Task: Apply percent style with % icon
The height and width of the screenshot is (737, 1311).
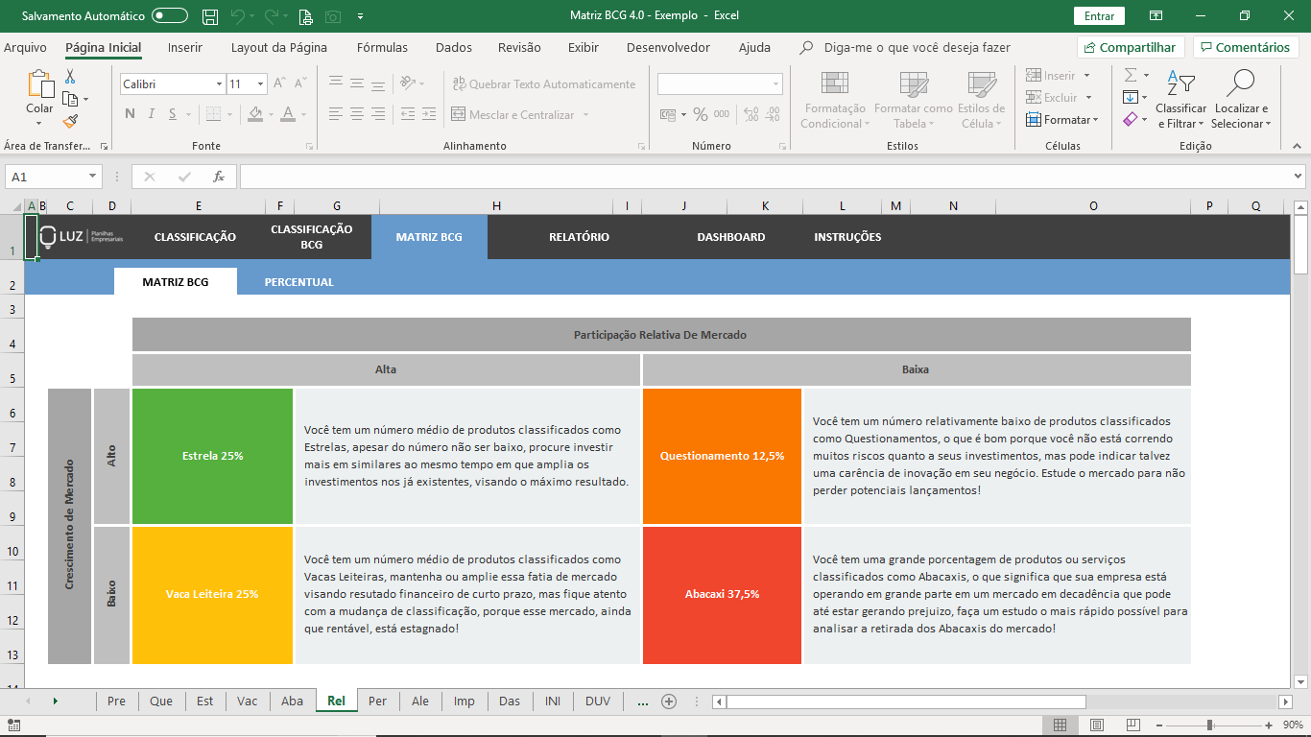Action: [x=701, y=114]
